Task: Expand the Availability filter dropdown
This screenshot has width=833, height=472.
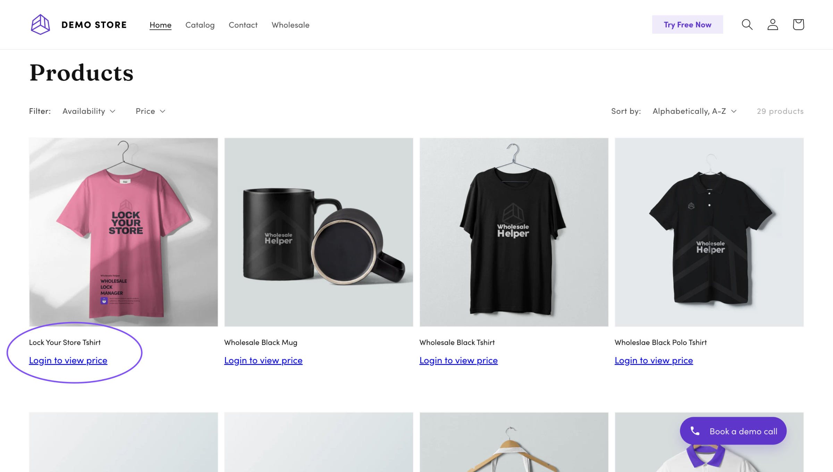Action: pyautogui.click(x=89, y=111)
